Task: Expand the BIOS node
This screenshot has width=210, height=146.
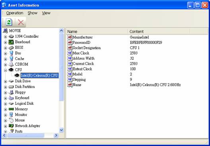Action: (5, 48)
